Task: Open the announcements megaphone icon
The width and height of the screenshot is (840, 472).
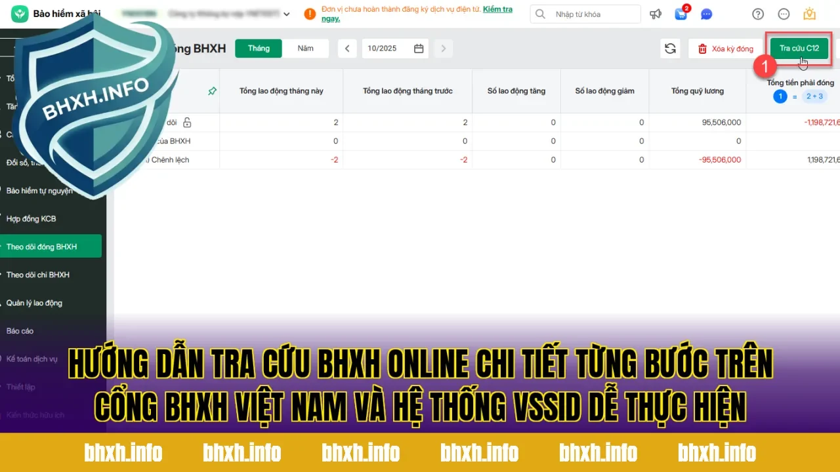Action: tap(655, 14)
